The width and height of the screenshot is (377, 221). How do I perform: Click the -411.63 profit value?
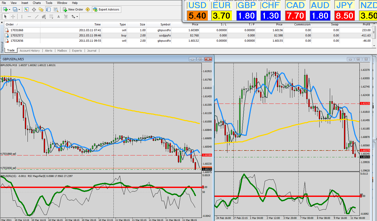(x=366, y=35)
